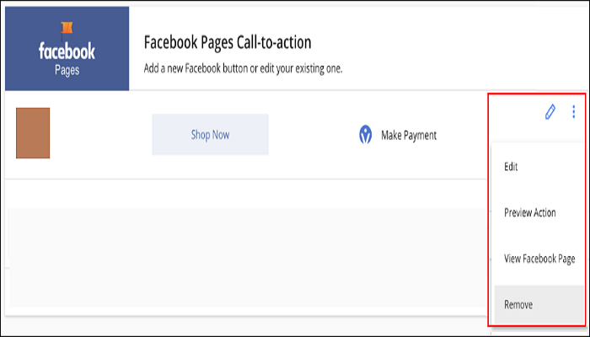Click the Shop Now button

(x=211, y=135)
